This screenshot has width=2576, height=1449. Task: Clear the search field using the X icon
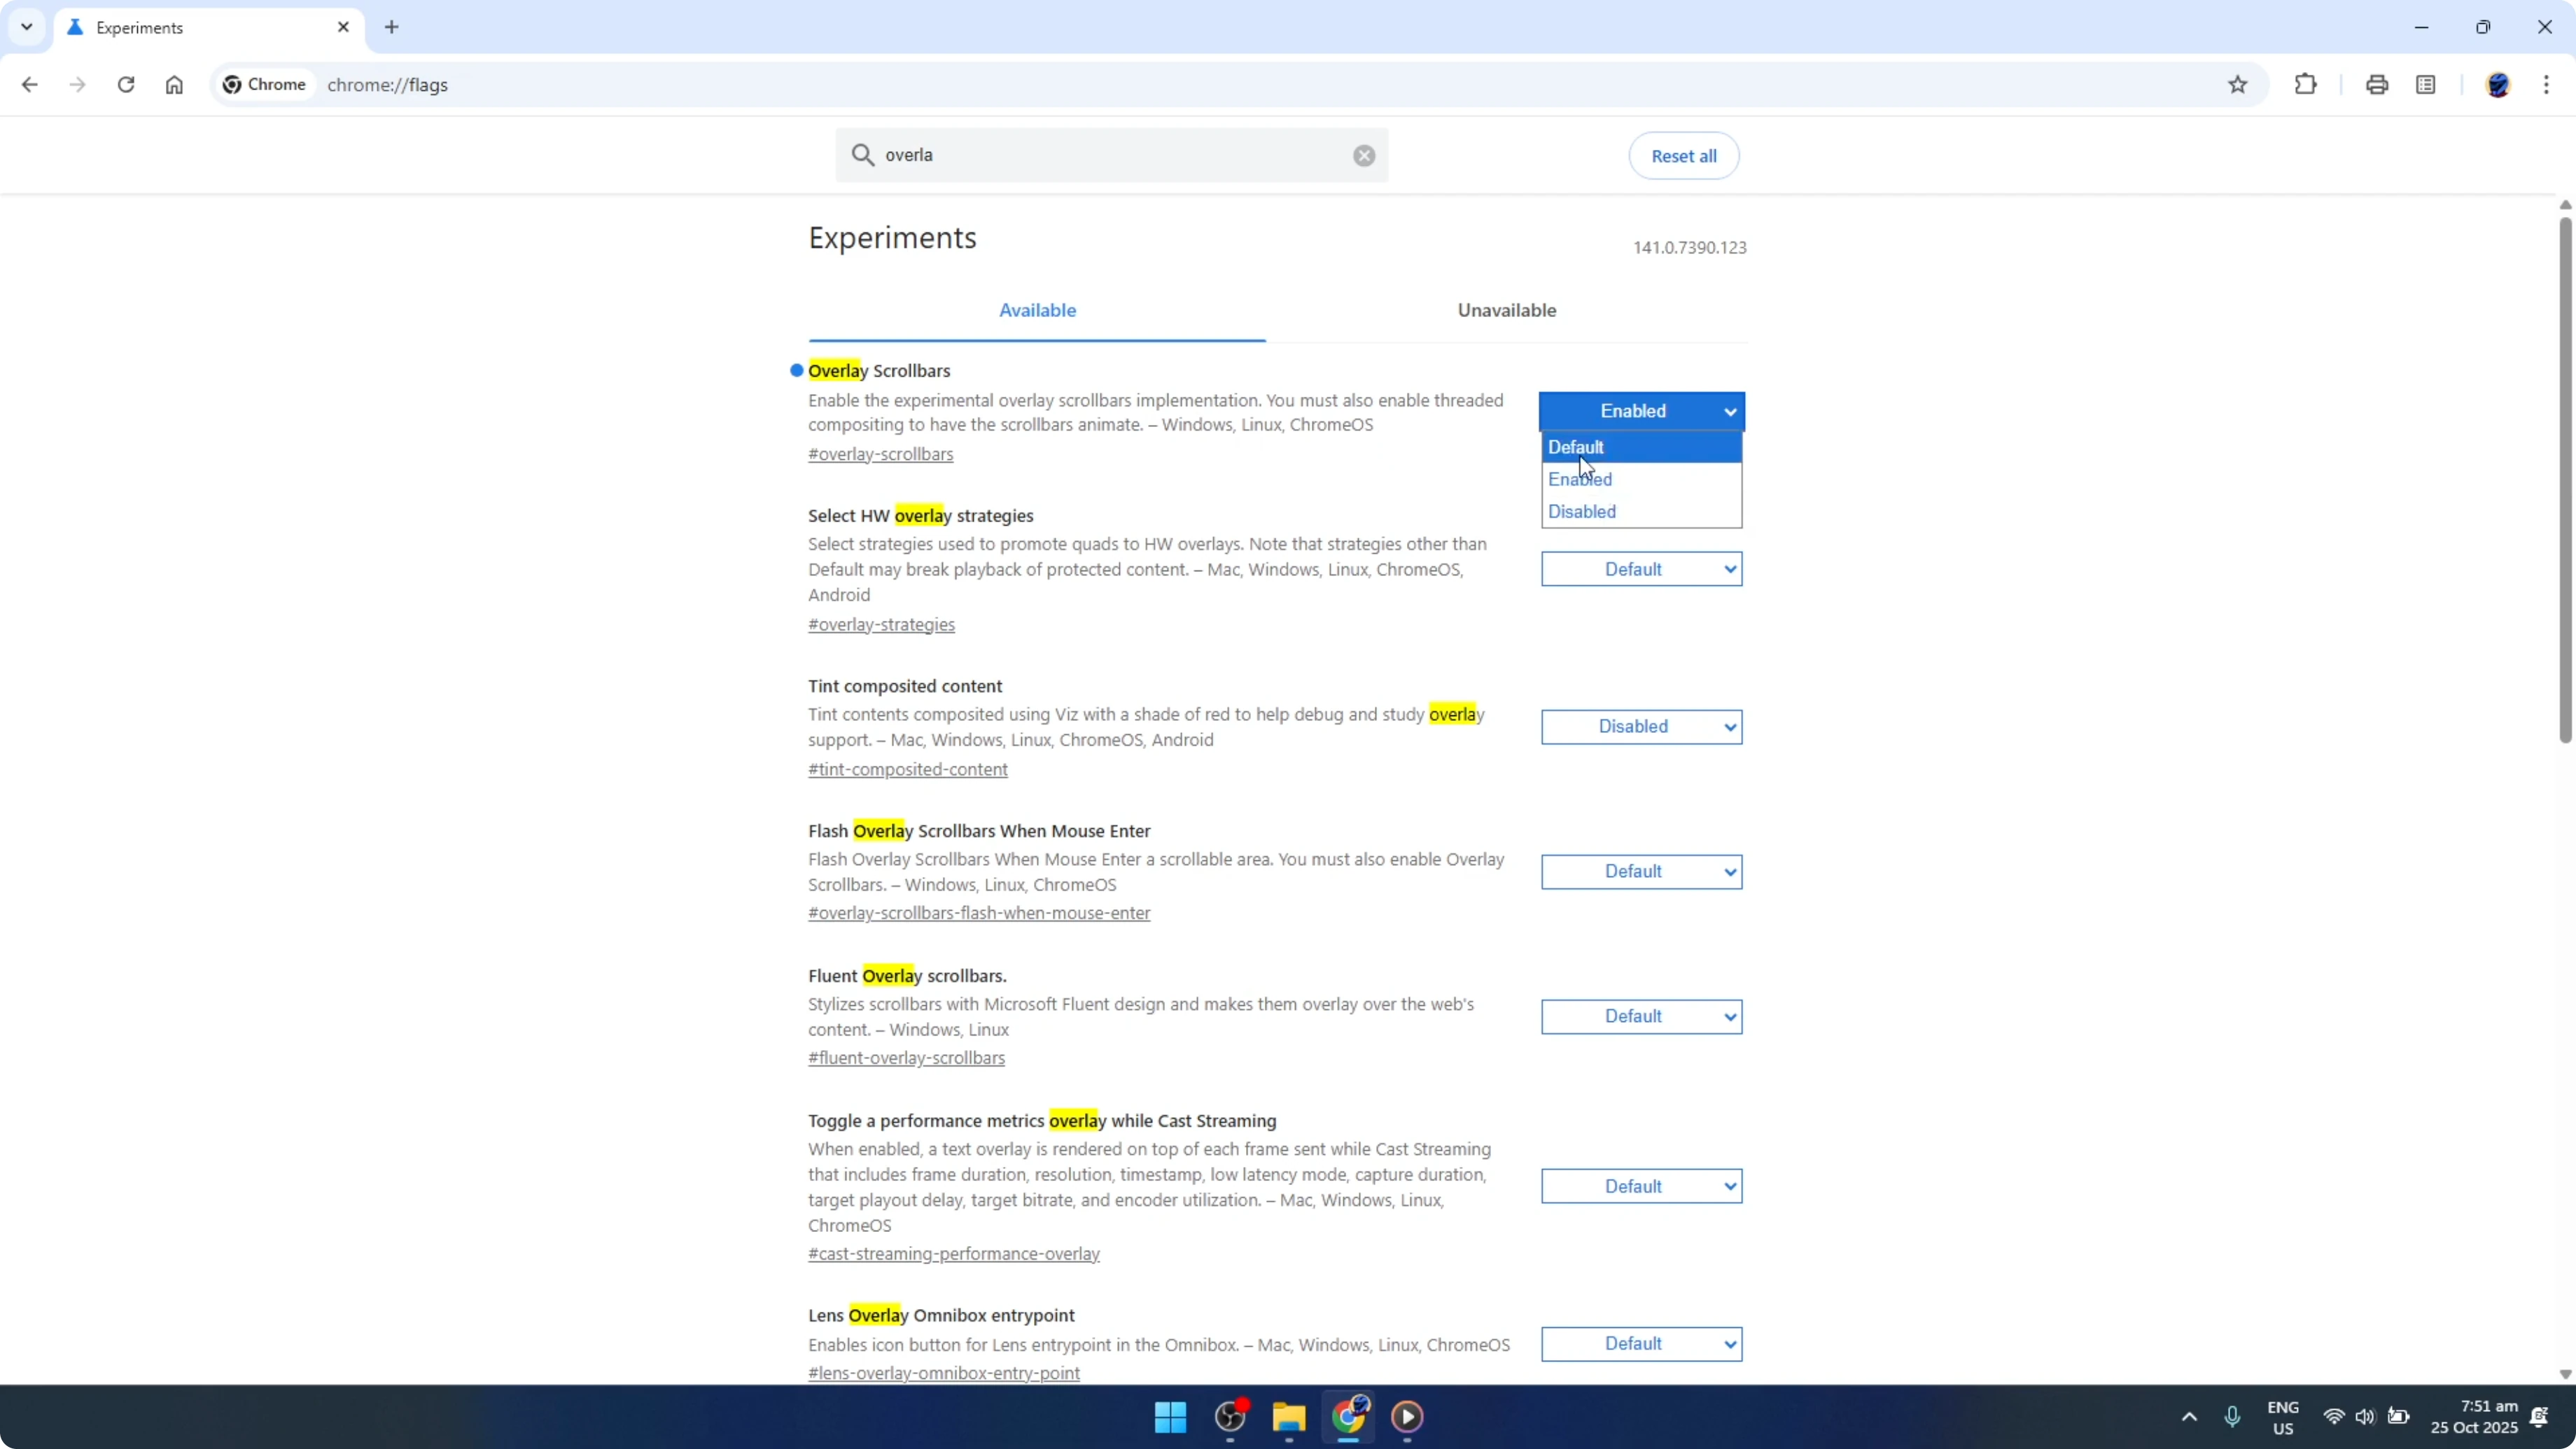(x=1363, y=155)
